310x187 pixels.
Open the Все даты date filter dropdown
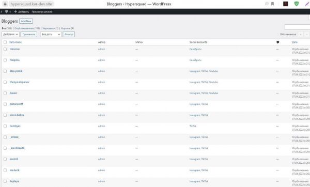tap(51, 35)
